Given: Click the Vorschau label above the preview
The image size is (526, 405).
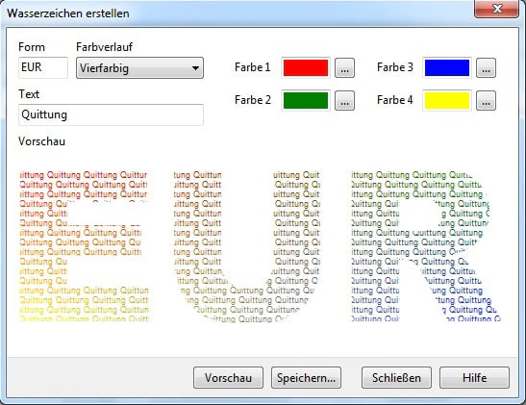Looking at the screenshot, I should [x=42, y=141].
